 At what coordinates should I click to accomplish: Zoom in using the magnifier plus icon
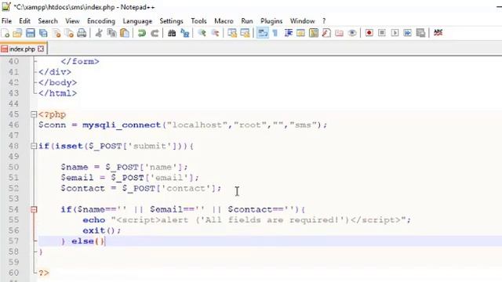click(202, 33)
